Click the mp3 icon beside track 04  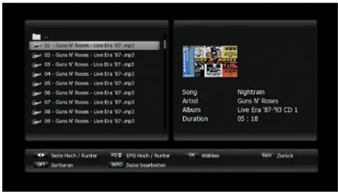37,74
